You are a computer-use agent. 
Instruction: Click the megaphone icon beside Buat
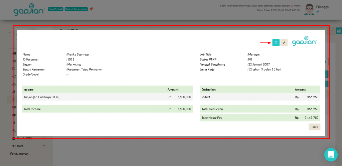click(x=14, y=146)
